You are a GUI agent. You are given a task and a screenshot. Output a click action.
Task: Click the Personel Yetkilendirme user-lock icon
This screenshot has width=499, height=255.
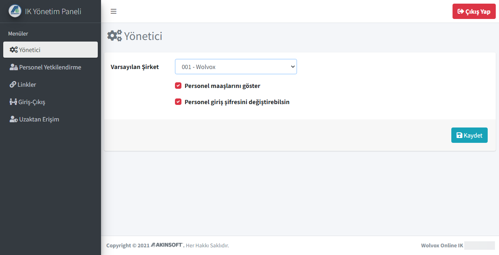pos(14,67)
